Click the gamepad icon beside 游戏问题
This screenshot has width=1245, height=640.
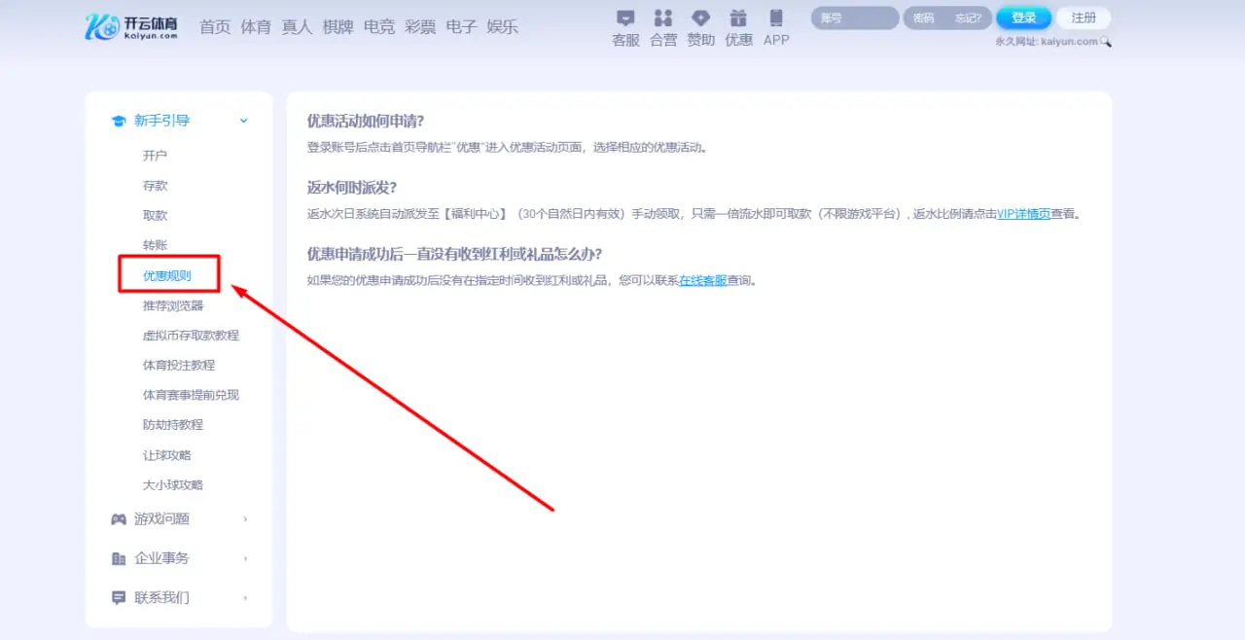pyautogui.click(x=119, y=518)
